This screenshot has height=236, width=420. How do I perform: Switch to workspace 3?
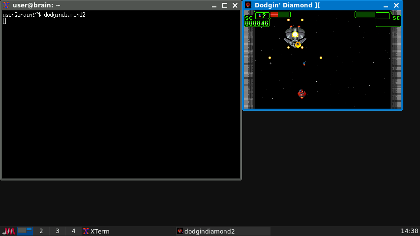[x=57, y=231]
